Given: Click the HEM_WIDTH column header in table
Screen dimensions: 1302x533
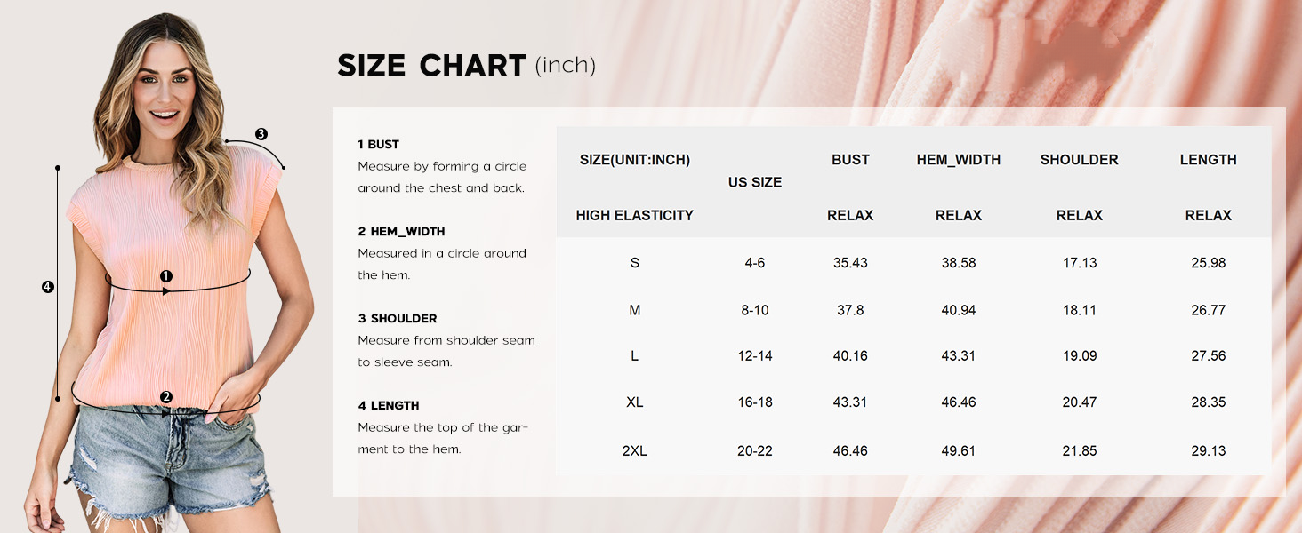Looking at the screenshot, I should (x=959, y=160).
